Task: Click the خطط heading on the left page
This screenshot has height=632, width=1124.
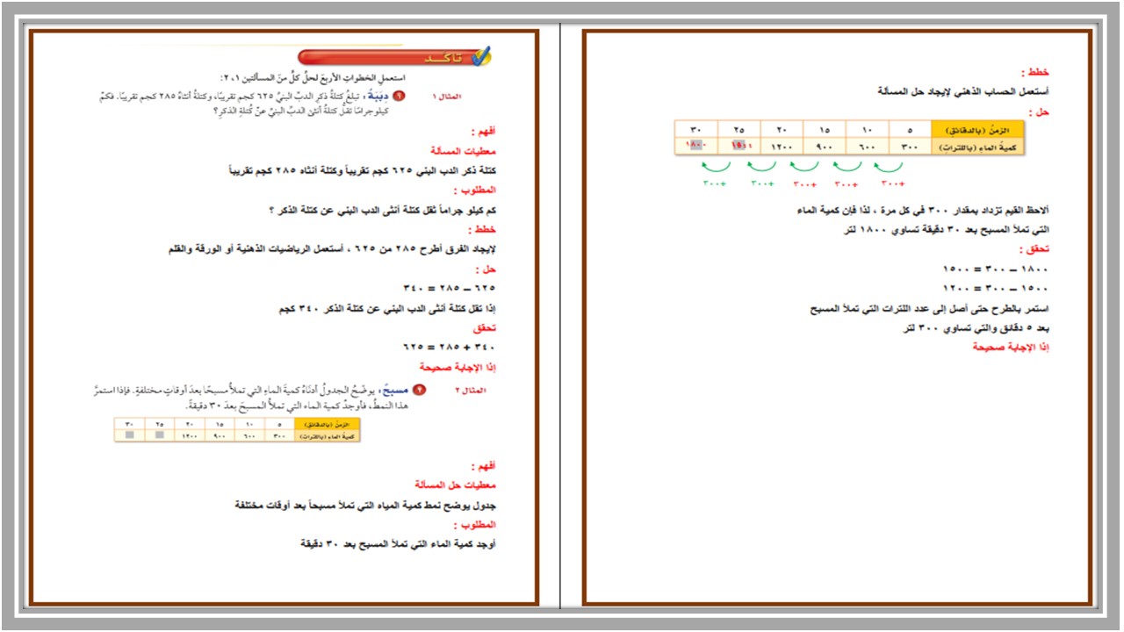Action: pos(481,230)
